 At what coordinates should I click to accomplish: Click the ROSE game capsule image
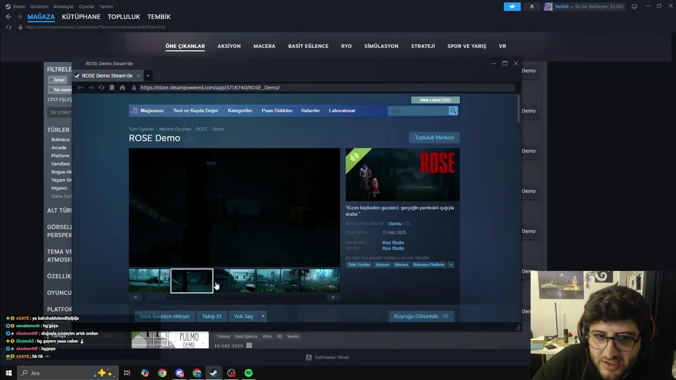402,175
